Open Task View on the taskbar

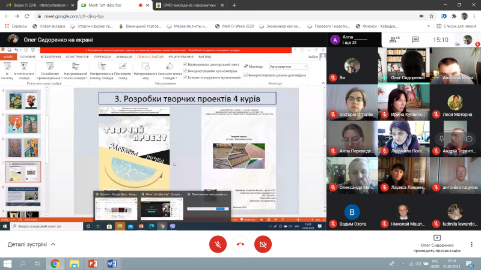37,263
